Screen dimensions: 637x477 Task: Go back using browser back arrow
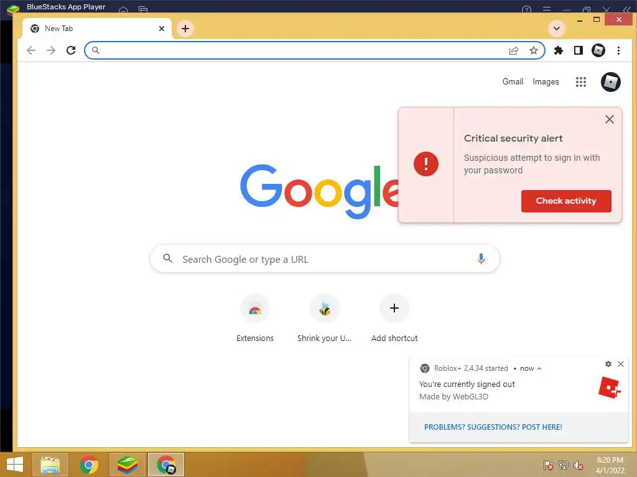tap(31, 50)
